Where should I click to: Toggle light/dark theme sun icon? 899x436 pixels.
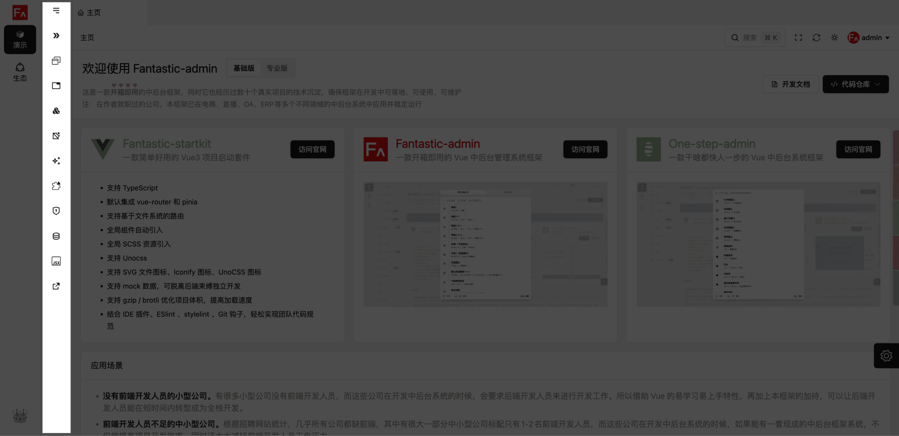coord(834,38)
